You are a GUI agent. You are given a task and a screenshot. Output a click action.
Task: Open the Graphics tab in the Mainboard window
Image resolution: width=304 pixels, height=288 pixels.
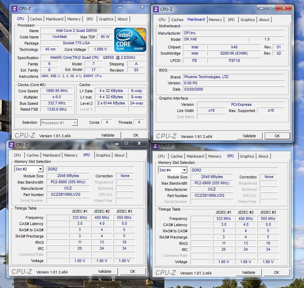247,20
